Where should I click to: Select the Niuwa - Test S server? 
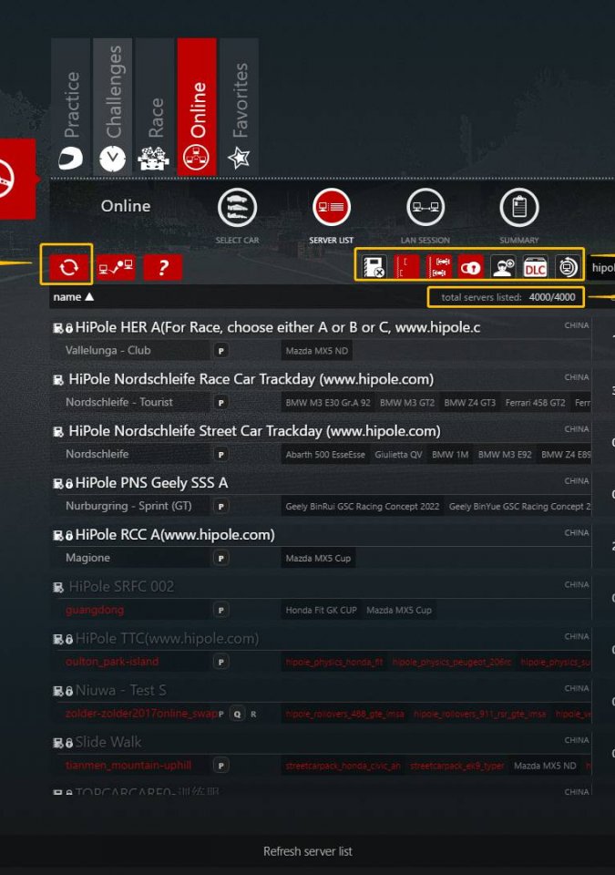[321, 702]
